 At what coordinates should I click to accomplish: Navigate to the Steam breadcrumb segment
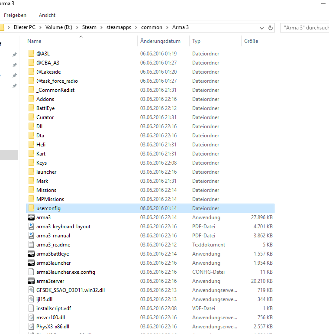[89, 27]
